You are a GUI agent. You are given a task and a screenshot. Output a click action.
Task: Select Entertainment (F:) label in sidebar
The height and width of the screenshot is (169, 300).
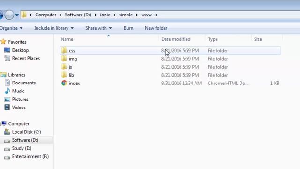[x=30, y=156]
